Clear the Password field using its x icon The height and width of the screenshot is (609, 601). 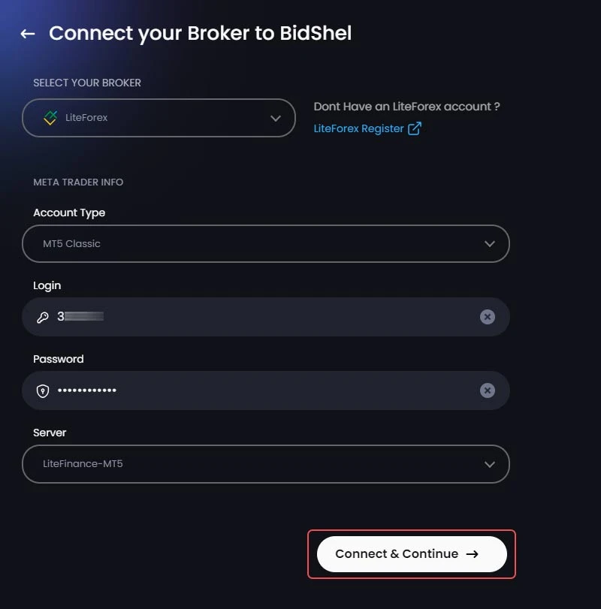[x=488, y=390]
